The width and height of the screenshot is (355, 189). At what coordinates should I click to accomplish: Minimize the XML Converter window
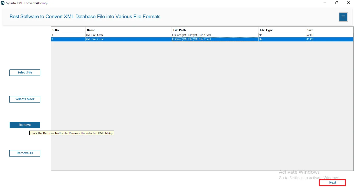pos(325,3)
